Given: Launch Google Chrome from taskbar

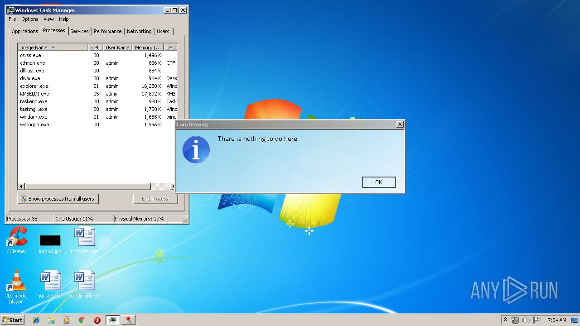Looking at the screenshot, I should (x=82, y=320).
